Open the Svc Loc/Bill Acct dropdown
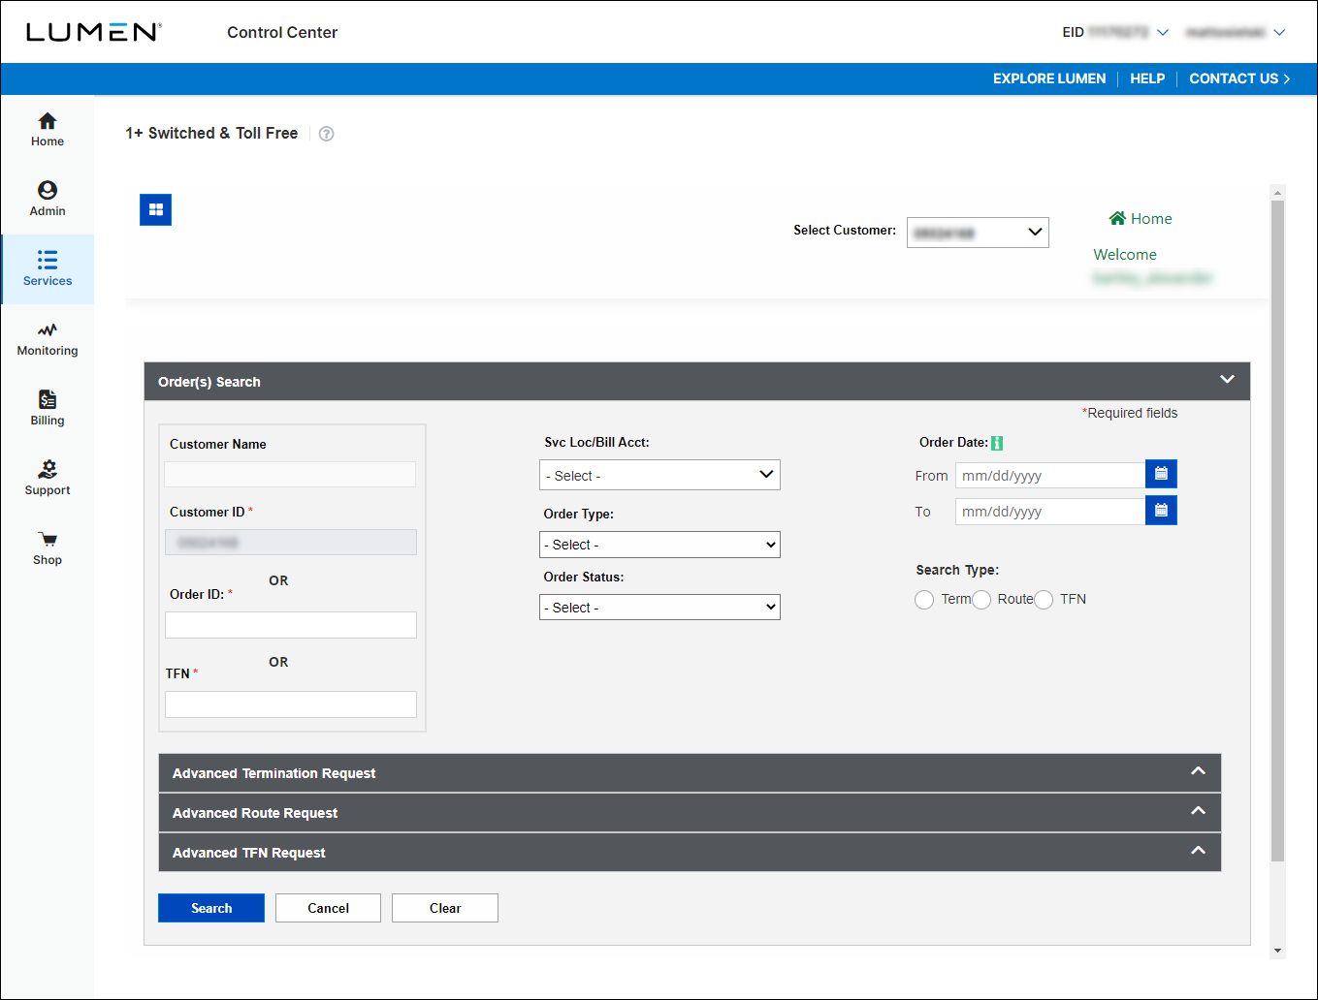 [659, 475]
